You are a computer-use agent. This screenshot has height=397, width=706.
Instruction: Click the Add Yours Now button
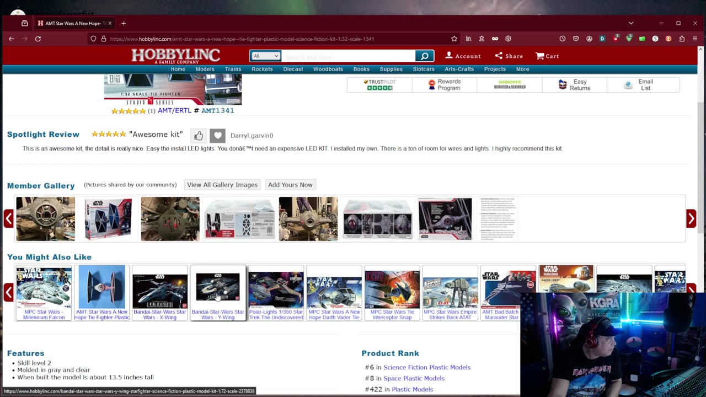pyautogui.click(x=290, y=185)
